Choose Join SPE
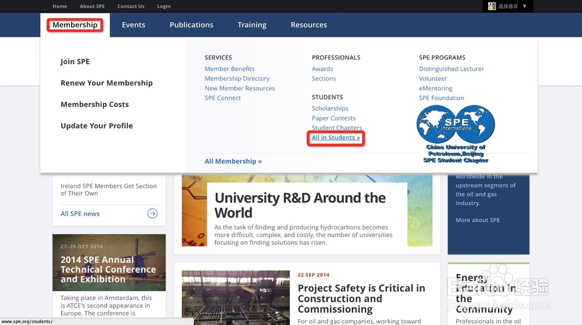Viewport: 582px width, 325px height. tap(75, 62)
